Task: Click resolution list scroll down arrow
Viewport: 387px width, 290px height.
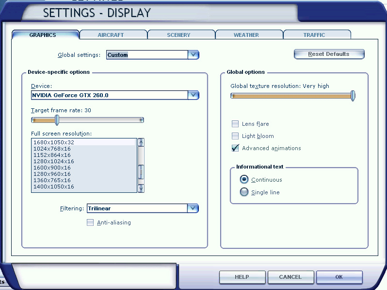Action: click(x=141, y=188)
